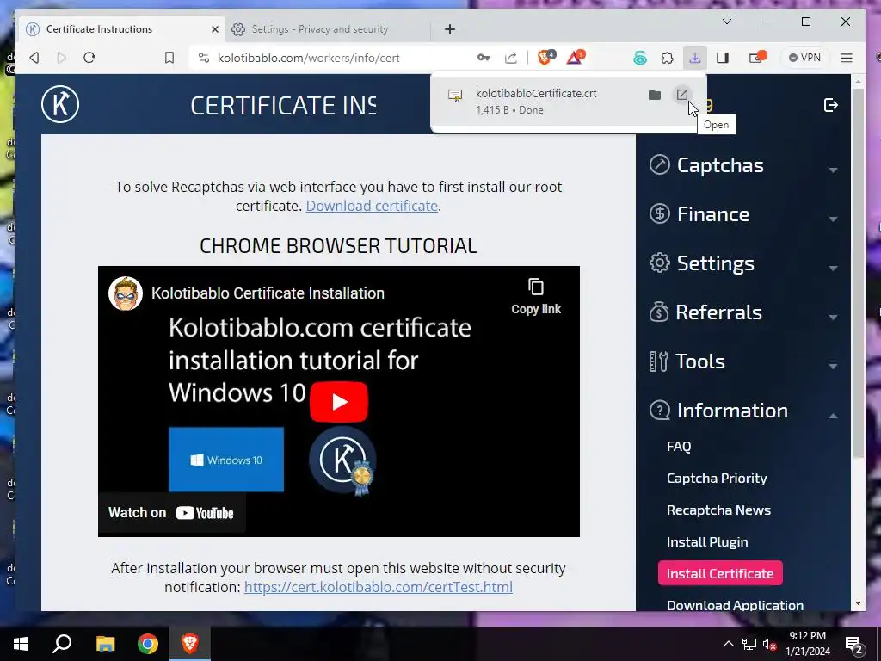Click the password key icon
Image resolution: width=881 pixels, height=661 pixels.
coord(484,58)
